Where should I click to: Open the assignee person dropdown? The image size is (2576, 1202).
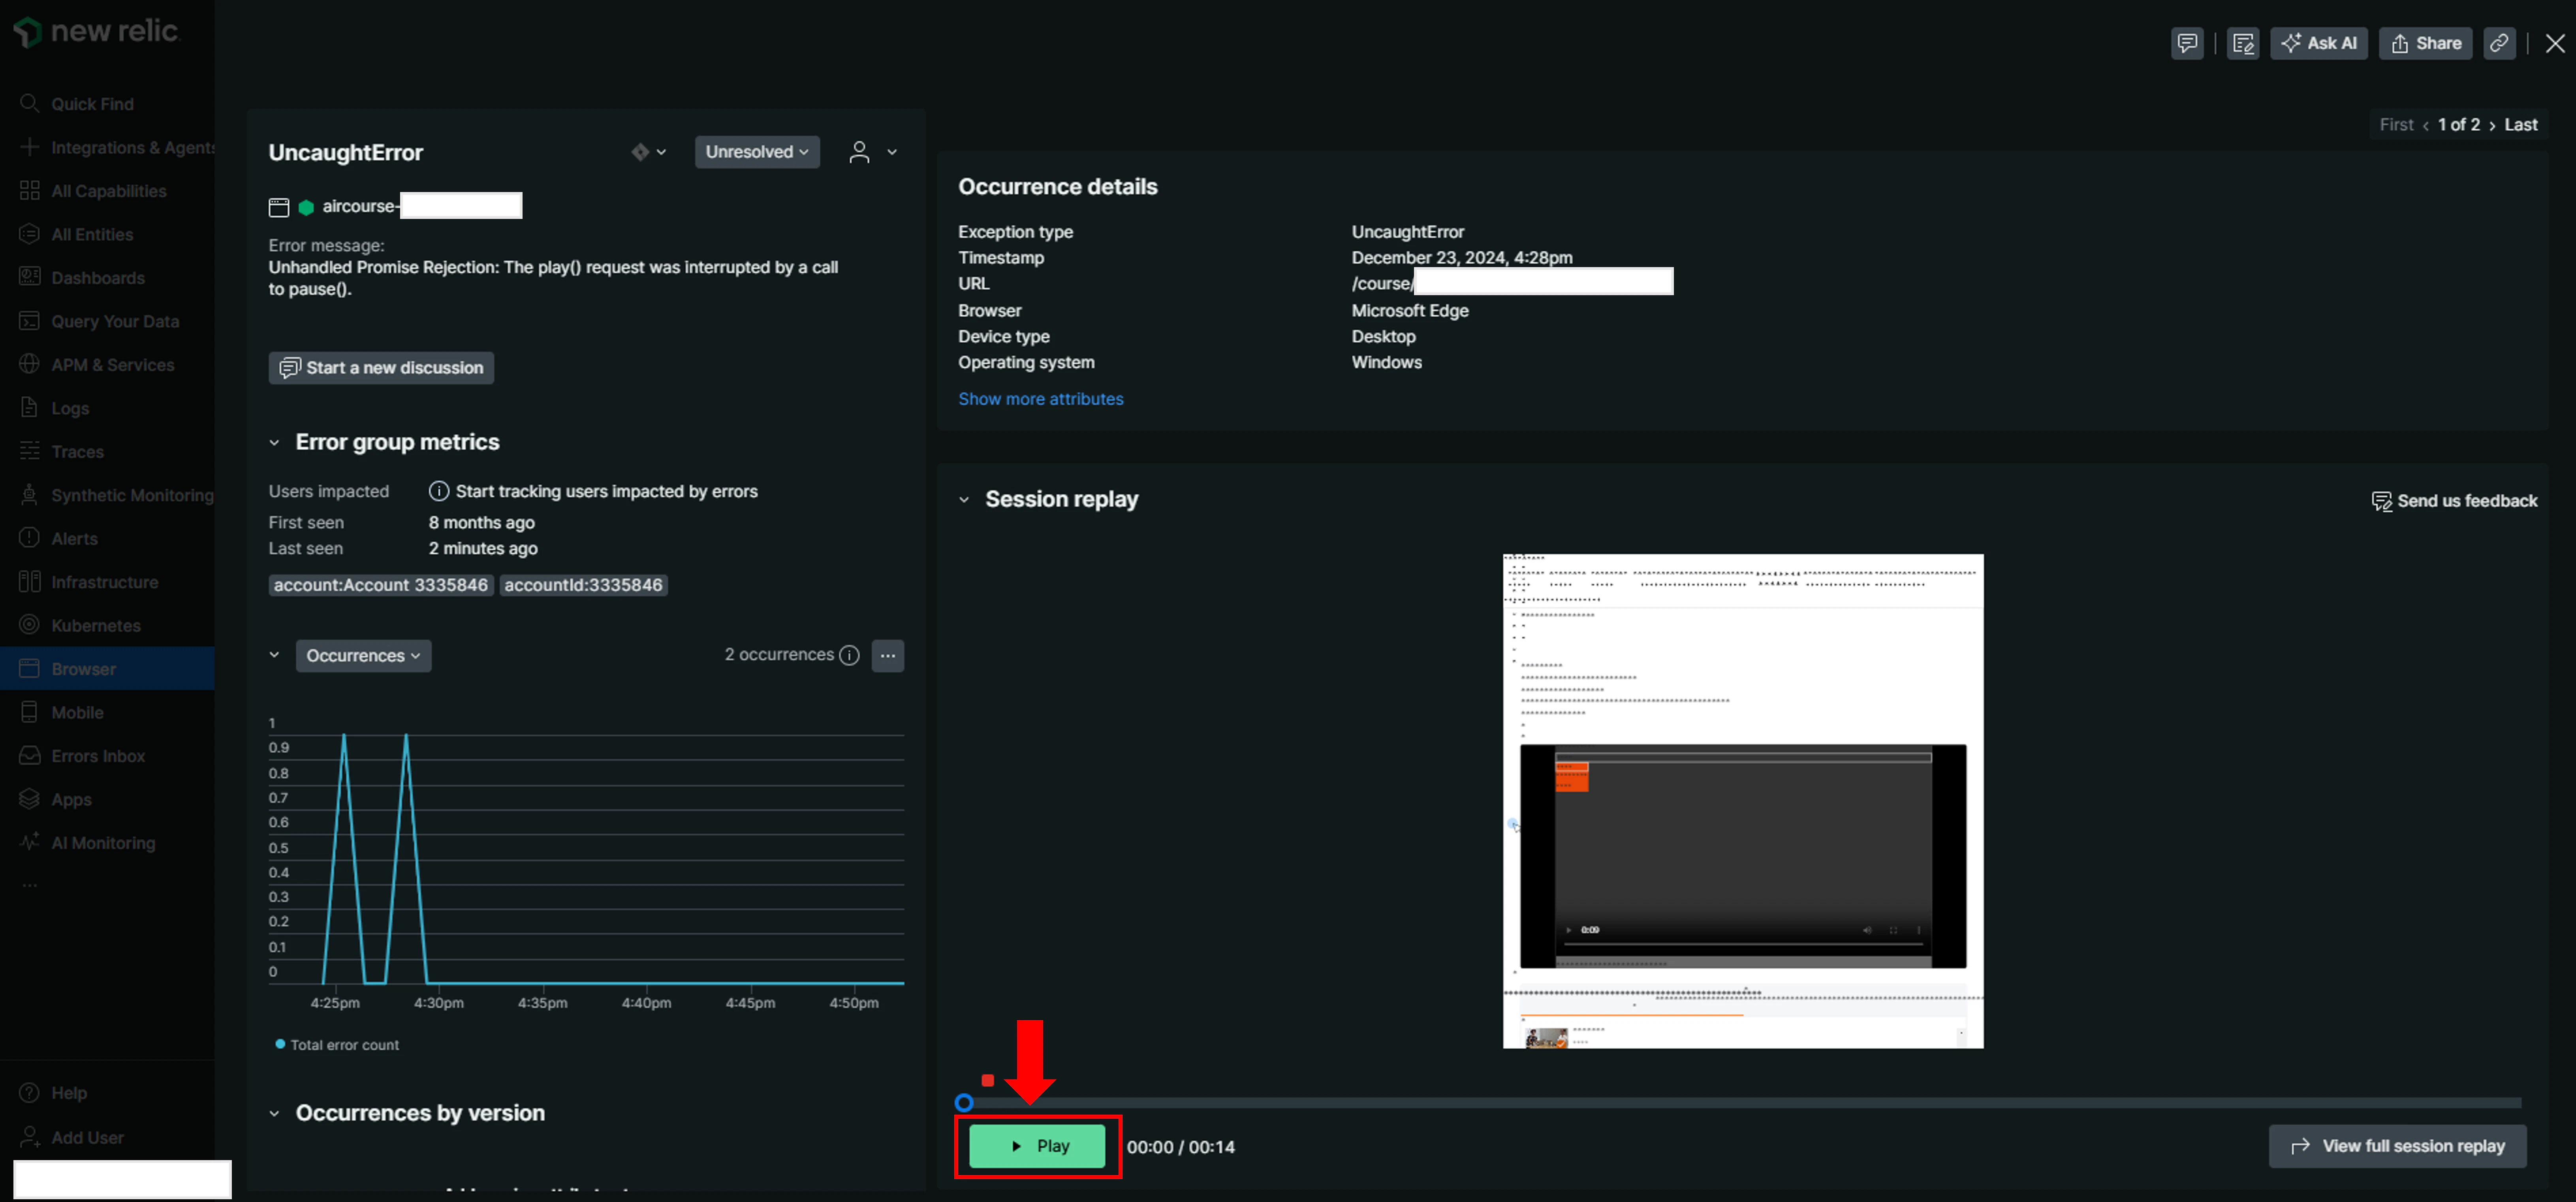[872, 152]
